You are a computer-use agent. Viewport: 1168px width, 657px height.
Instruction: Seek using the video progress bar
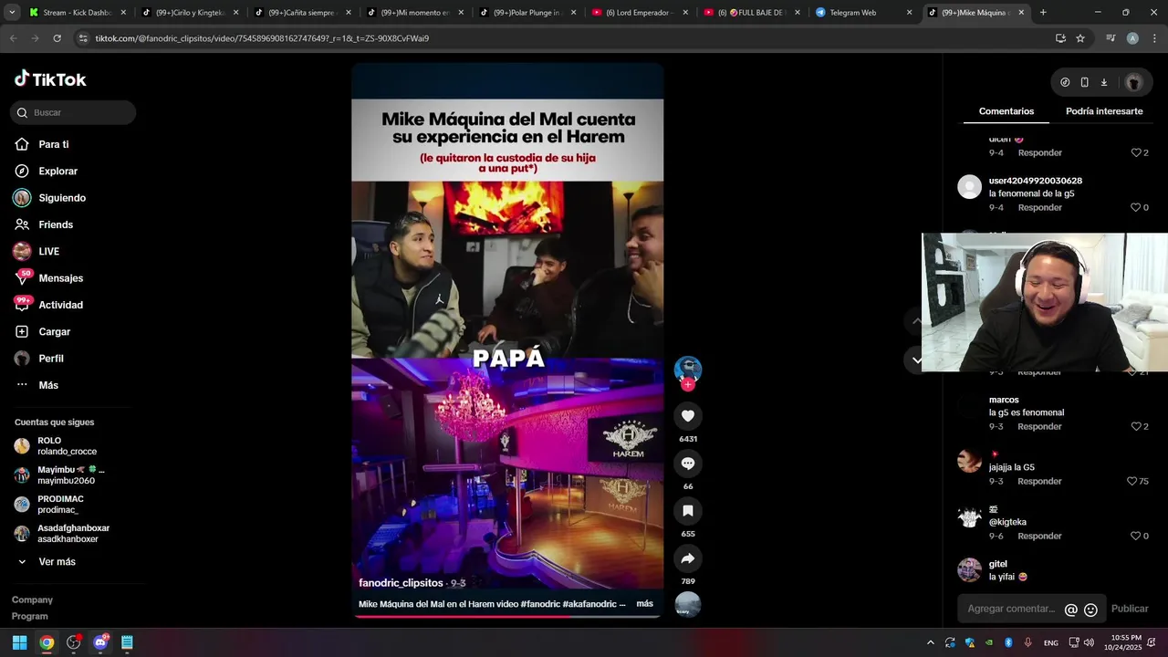pos(507,616)
